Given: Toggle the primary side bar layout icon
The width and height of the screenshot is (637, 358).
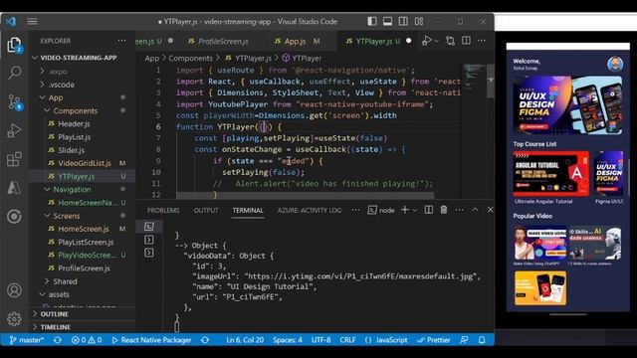Looking at the screenshot, I should [371, 22].
